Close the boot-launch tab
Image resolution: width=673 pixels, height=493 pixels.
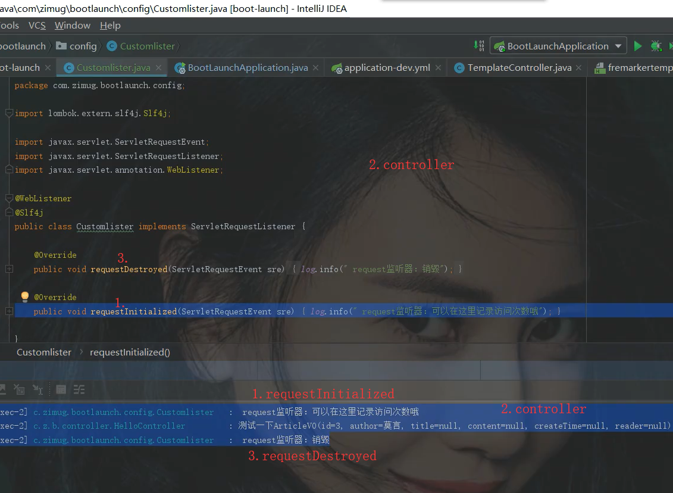point(48,68)
